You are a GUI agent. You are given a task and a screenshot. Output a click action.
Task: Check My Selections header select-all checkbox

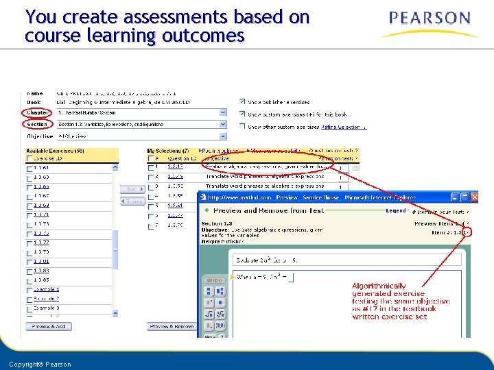pos(151,158)
